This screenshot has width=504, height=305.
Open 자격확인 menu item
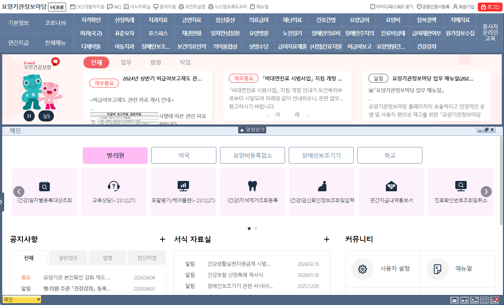tap(91, 20)
